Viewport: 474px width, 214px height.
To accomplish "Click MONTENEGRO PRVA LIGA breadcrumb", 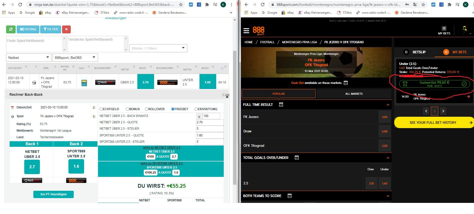I will coord(299,42).
